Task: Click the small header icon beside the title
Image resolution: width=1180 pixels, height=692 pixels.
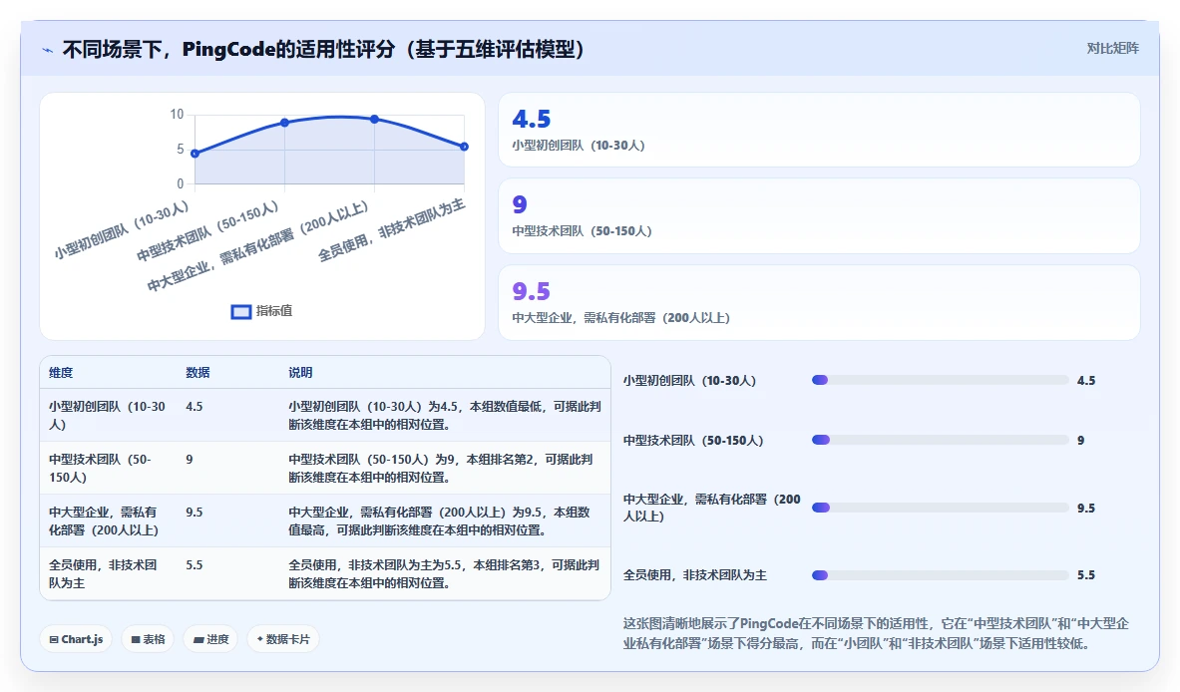Action: coord(48,50)
